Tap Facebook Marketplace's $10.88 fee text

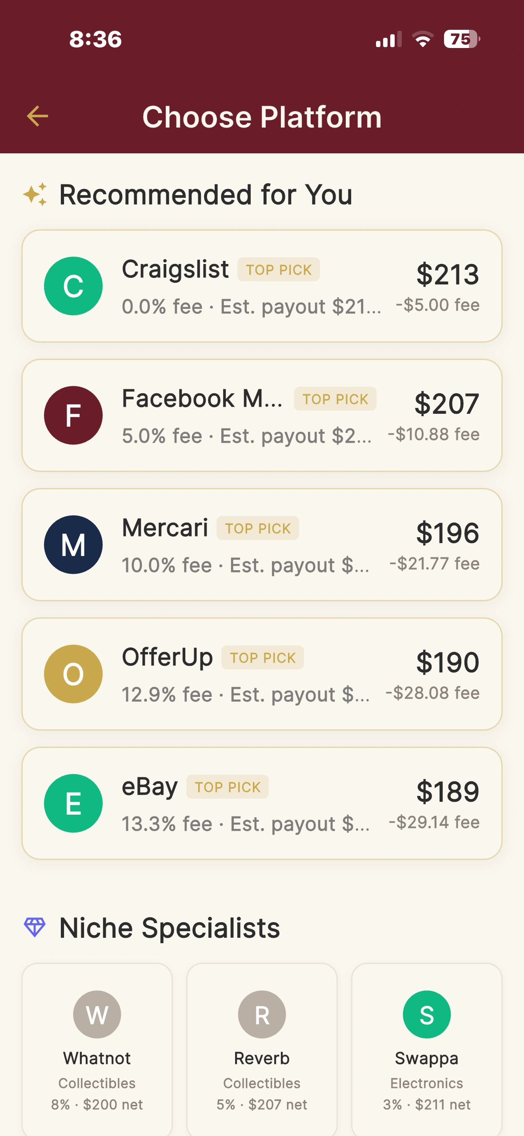tap(434, 434)
